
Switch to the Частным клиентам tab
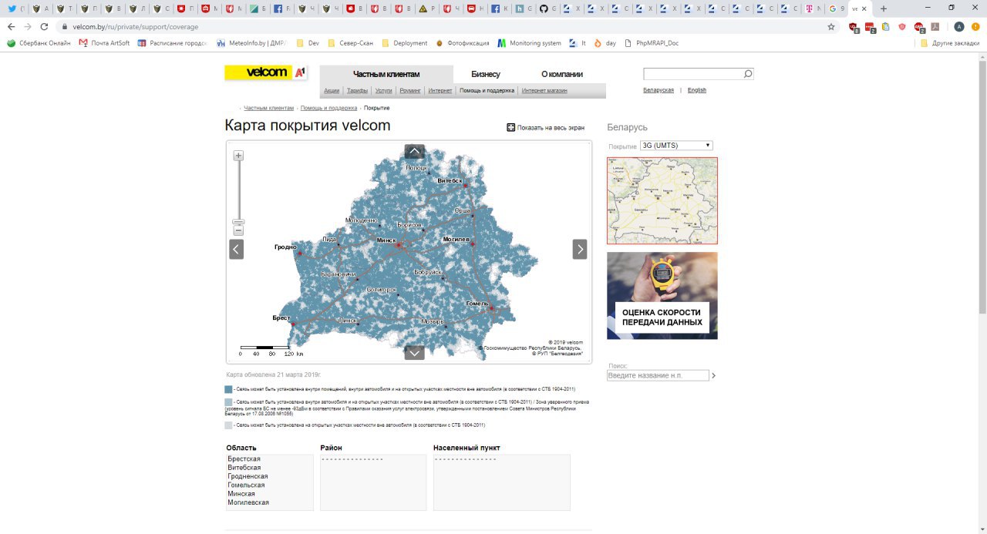386,74
